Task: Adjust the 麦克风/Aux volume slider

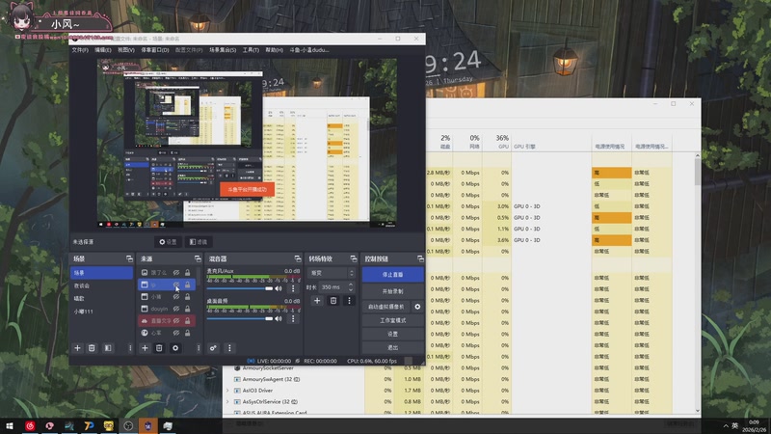Action: [240, 288]
